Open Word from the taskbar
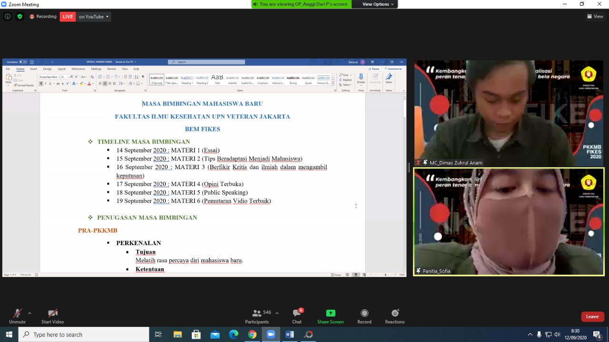 point(290,334)
